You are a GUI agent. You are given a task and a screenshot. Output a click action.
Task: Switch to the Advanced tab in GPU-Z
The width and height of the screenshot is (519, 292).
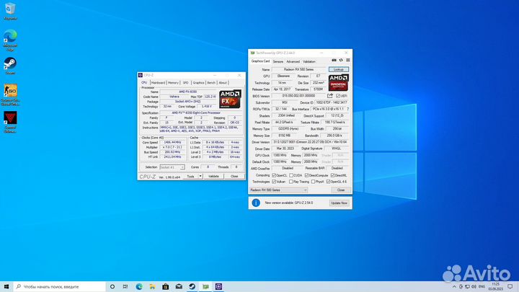coord(293,61)
